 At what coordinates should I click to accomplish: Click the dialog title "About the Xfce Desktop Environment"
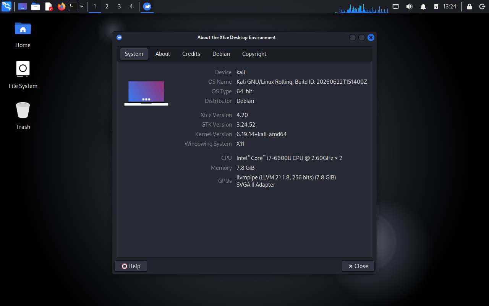click(236, 37)
